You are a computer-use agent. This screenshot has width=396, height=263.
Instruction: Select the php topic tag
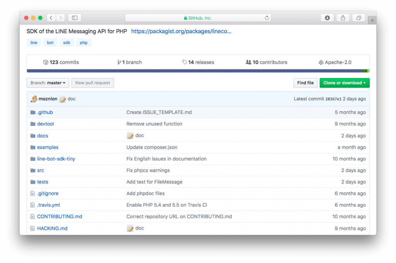(84, 42)
